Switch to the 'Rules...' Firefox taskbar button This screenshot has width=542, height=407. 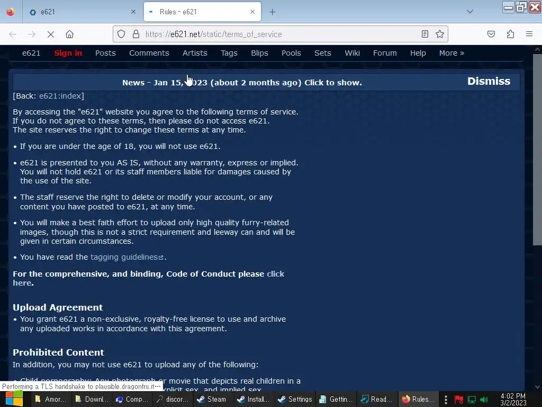click(x=418, y=400)
